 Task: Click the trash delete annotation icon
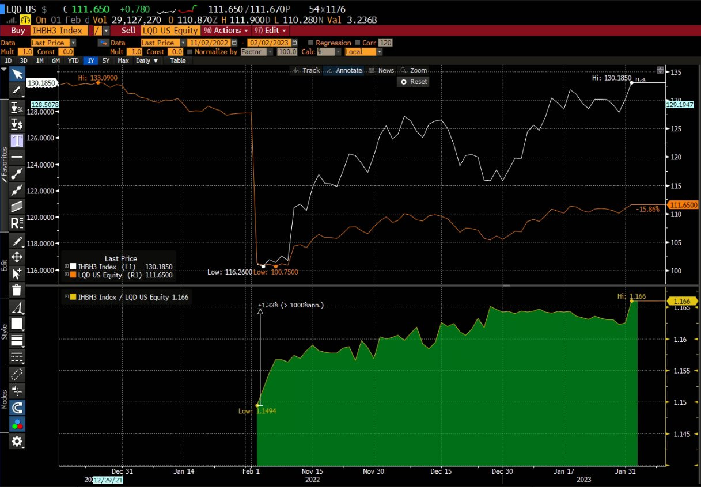coord(17,290)
